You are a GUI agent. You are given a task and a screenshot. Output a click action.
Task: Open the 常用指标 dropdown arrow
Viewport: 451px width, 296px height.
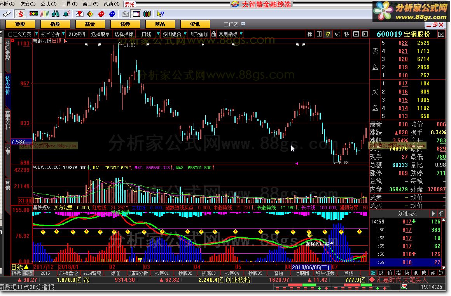(x=241, y=34)
